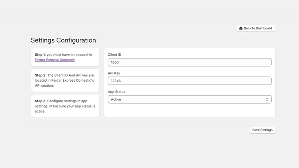Screen dimensions: 299x168
Task: Focus the Client ID input field
Action: tap(189, 62)
